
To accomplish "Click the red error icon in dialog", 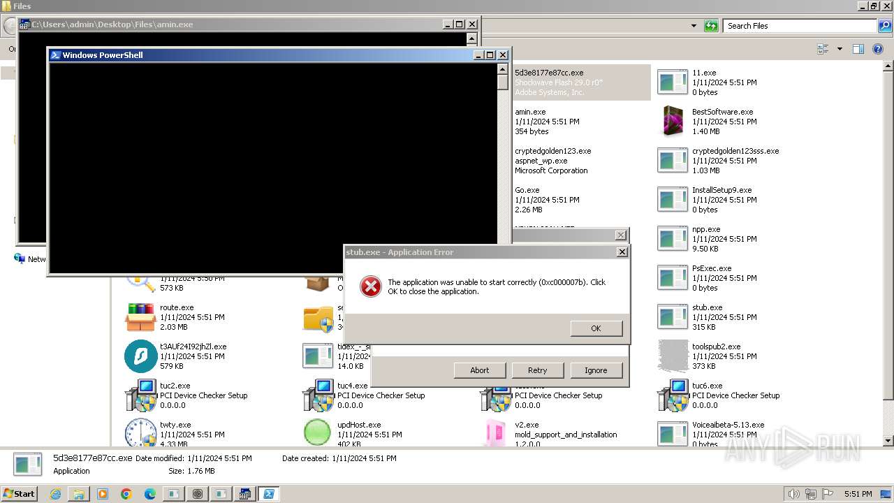I will [x=371, y=286].
